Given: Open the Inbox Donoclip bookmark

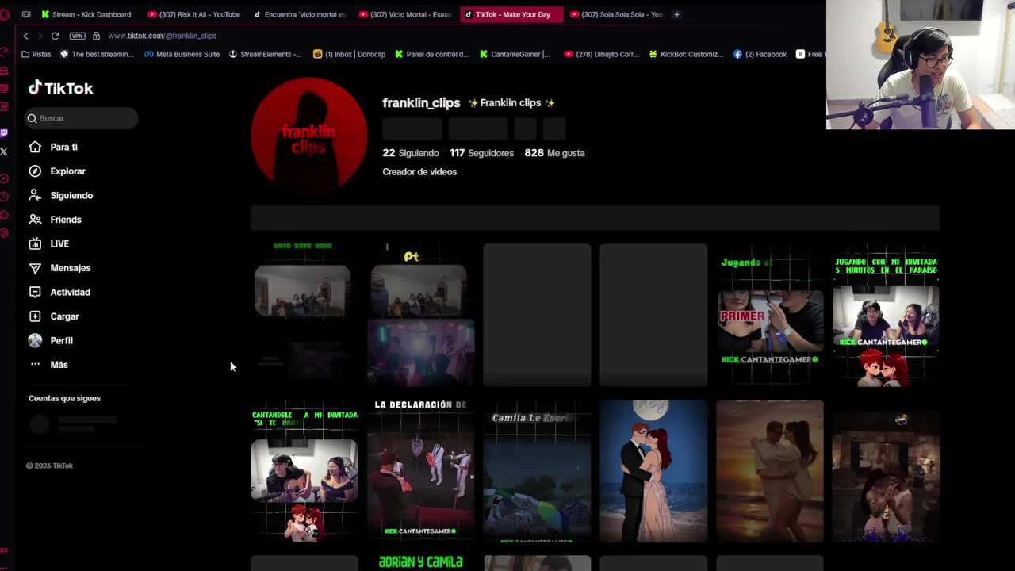Looking at the screenshot, I should (x=349, y=54).
